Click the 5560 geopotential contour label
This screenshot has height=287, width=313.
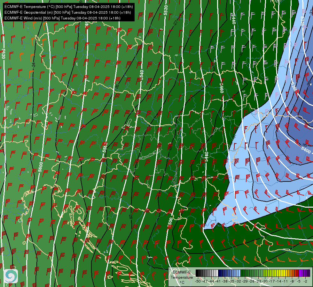coord(105,147)
